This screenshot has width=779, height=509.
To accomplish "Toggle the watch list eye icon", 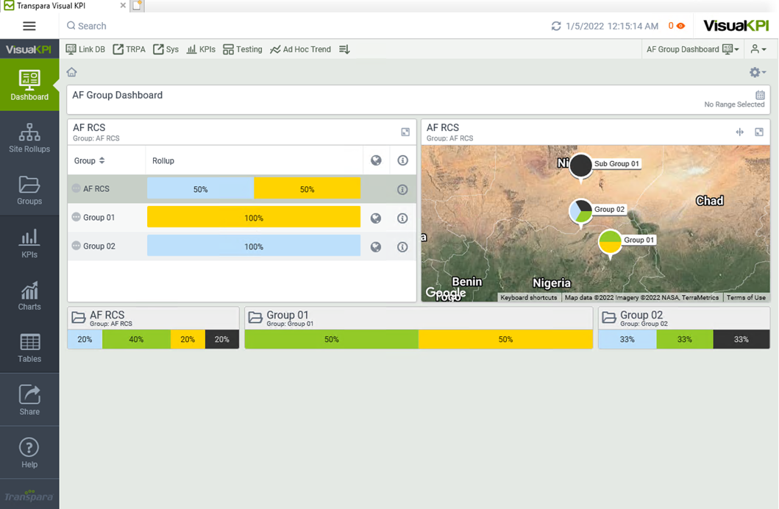I will point(680,26).
